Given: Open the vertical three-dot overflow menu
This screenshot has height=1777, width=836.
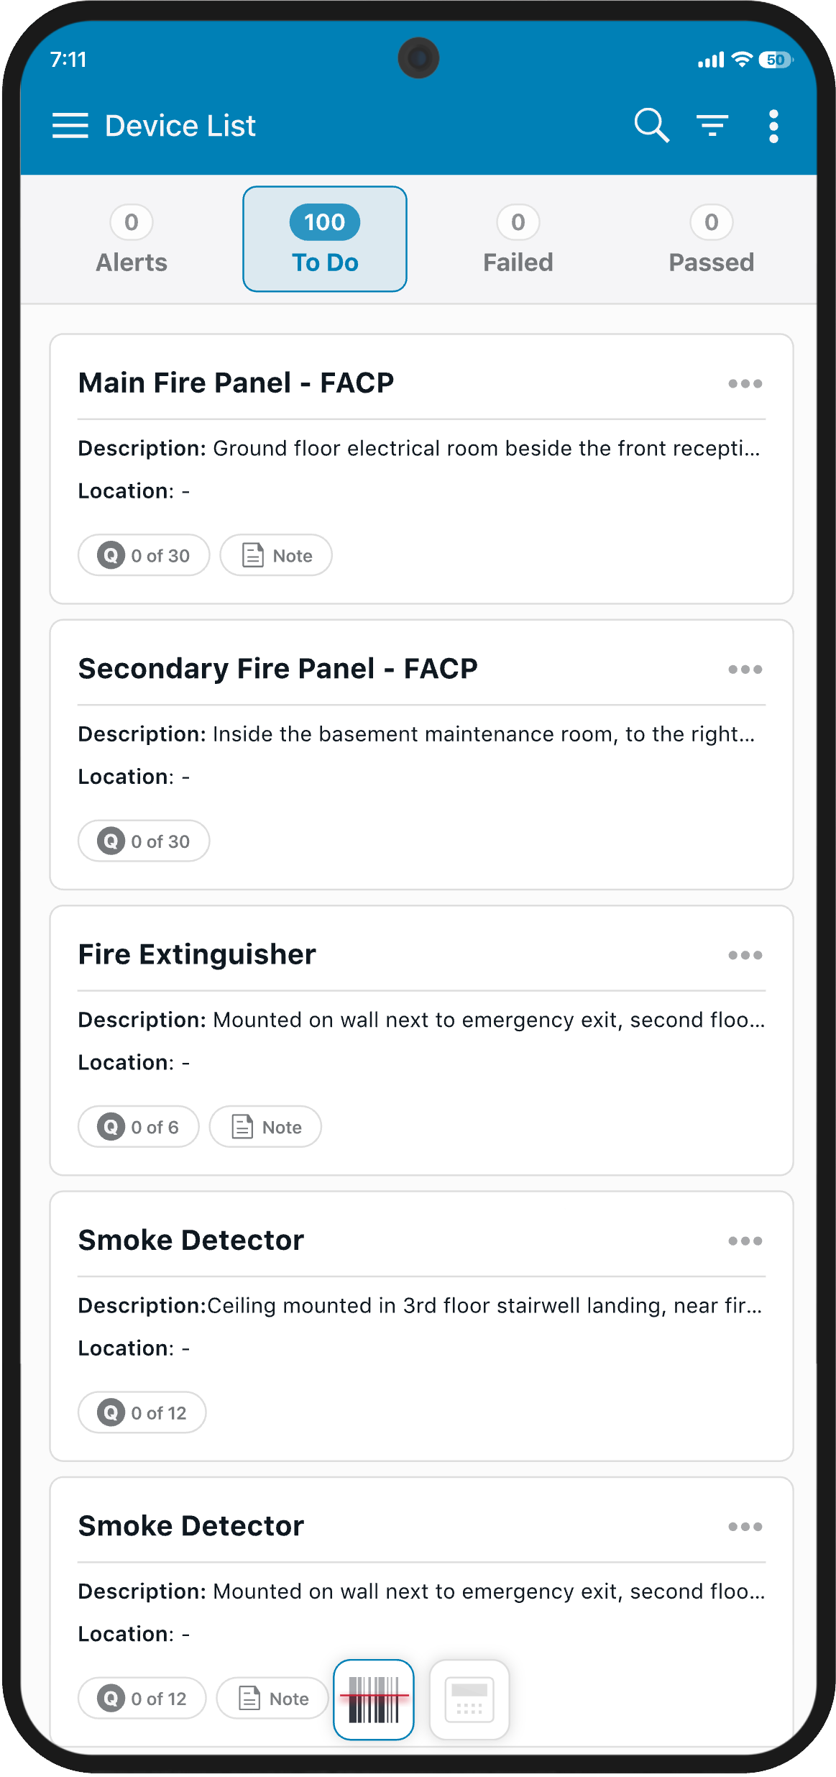Looking at the screenshot, I should click(x=773, y=127).
